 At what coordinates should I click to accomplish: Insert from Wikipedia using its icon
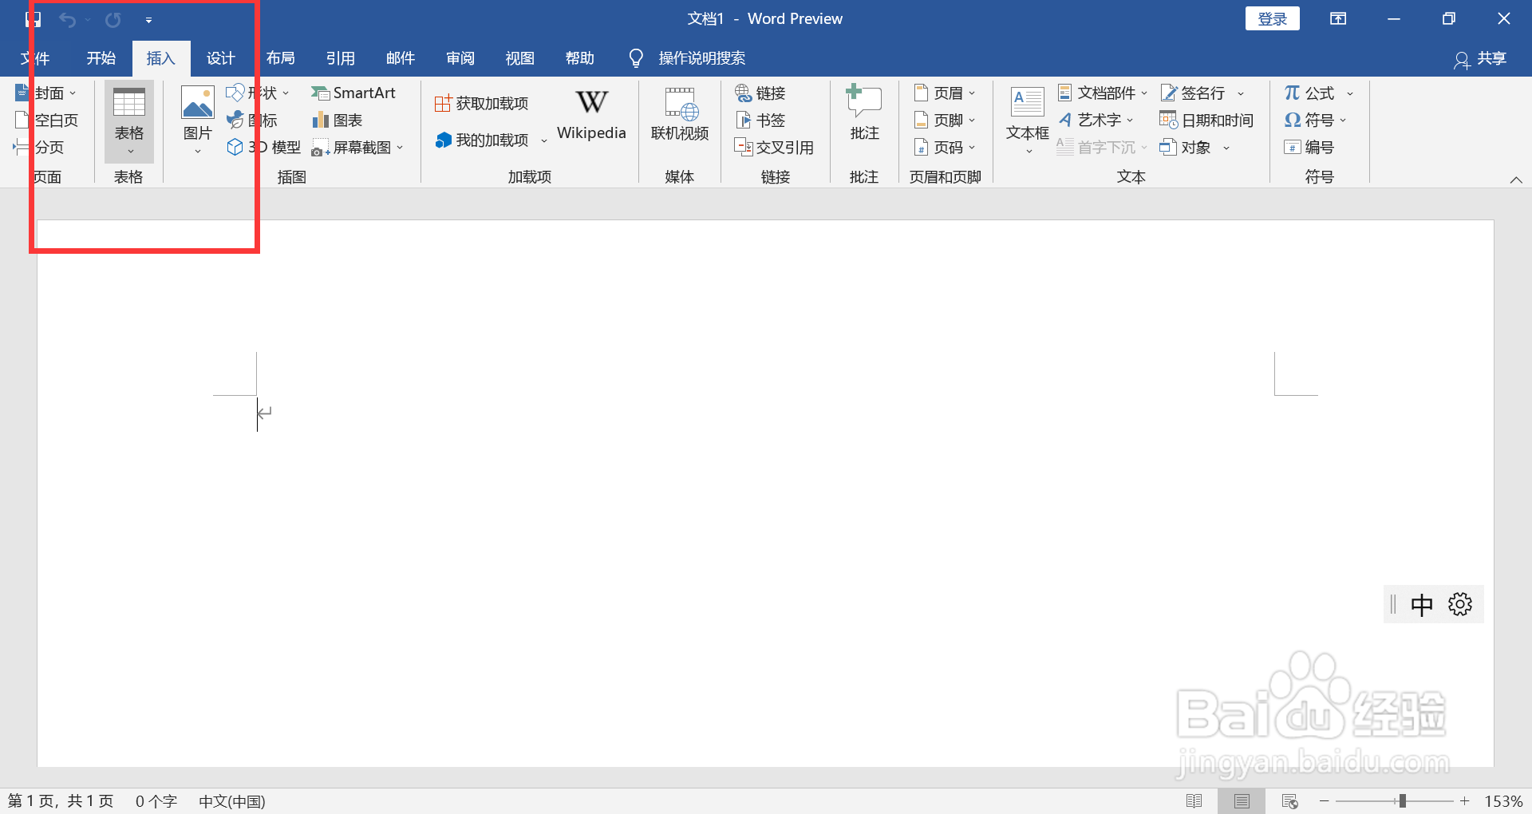[590, 113]
